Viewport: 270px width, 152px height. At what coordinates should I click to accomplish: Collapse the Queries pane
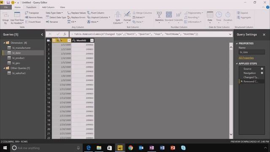tap(42, 35)
